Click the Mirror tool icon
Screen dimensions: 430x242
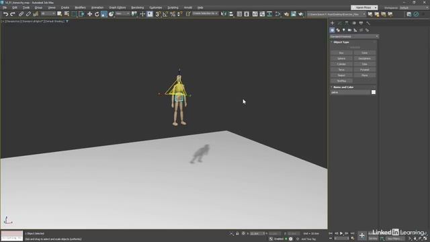point(224,14)
